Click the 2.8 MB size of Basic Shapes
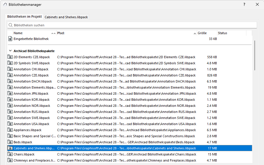This screenshot has height=165, width=264. [212, 136]
